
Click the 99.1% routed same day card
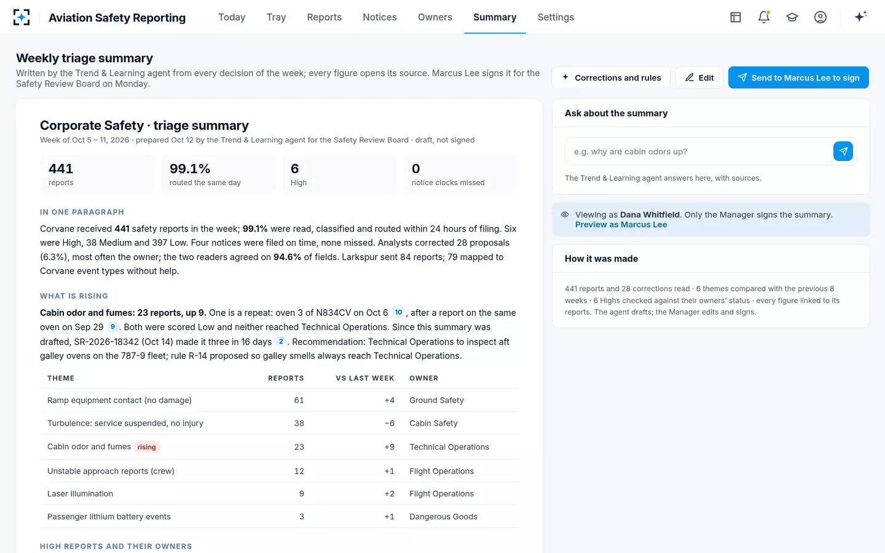(218, 175)
